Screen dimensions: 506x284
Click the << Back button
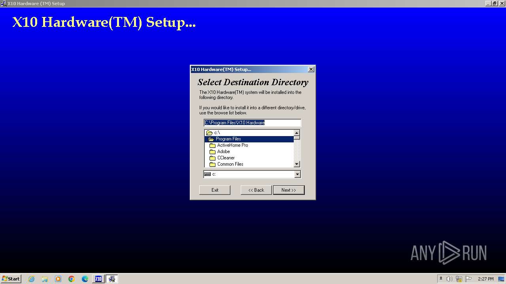point(256,190)
